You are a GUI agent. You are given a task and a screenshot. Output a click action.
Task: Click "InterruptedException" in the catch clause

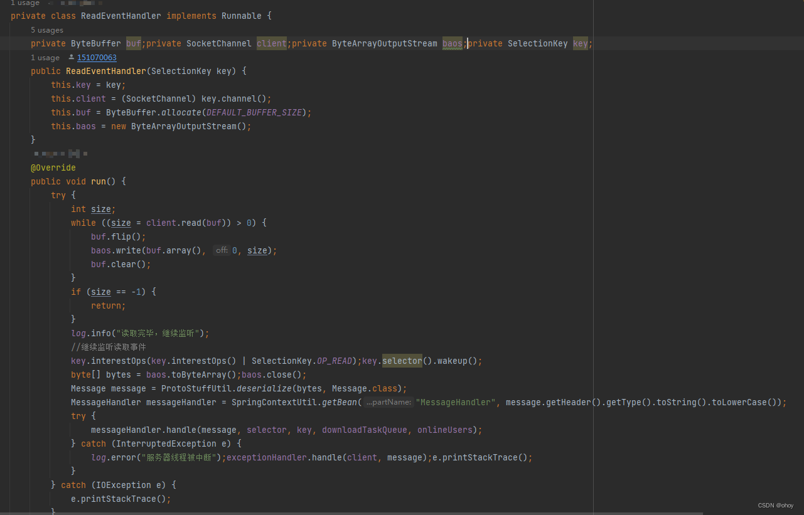pos(166,443)
